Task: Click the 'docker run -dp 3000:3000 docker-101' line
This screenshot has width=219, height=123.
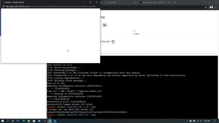Action: coord(70,110)
